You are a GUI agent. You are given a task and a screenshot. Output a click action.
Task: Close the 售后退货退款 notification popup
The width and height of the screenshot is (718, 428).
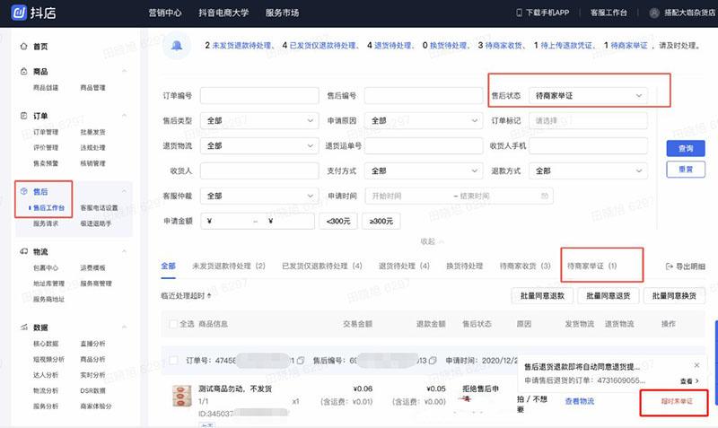[x=696, y=365]
